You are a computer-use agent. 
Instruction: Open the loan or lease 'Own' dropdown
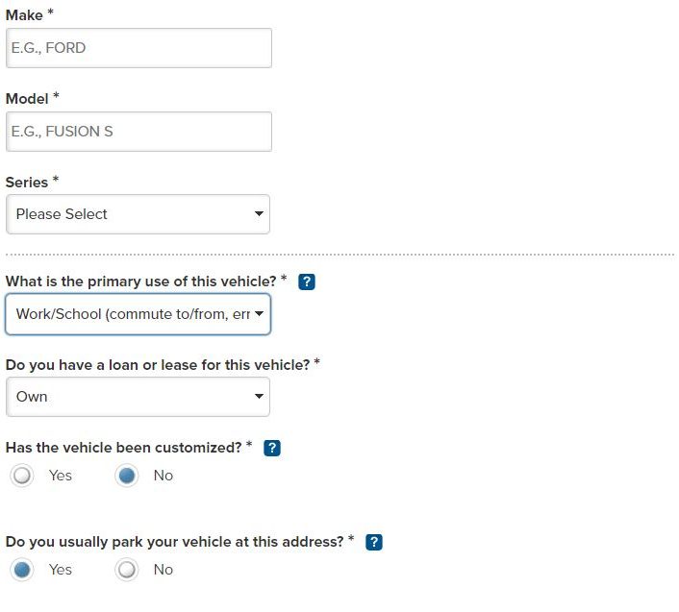[x=138, y=397]
